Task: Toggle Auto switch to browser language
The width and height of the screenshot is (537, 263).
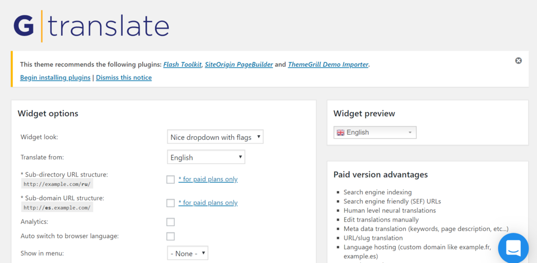Action: [x=170, y=236]
